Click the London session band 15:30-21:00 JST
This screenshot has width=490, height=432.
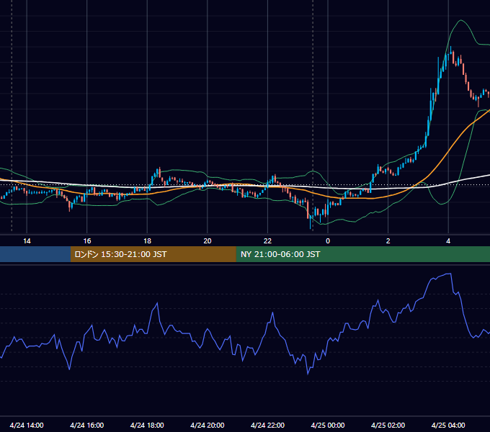pyautogui.click(x=153, y=254)
